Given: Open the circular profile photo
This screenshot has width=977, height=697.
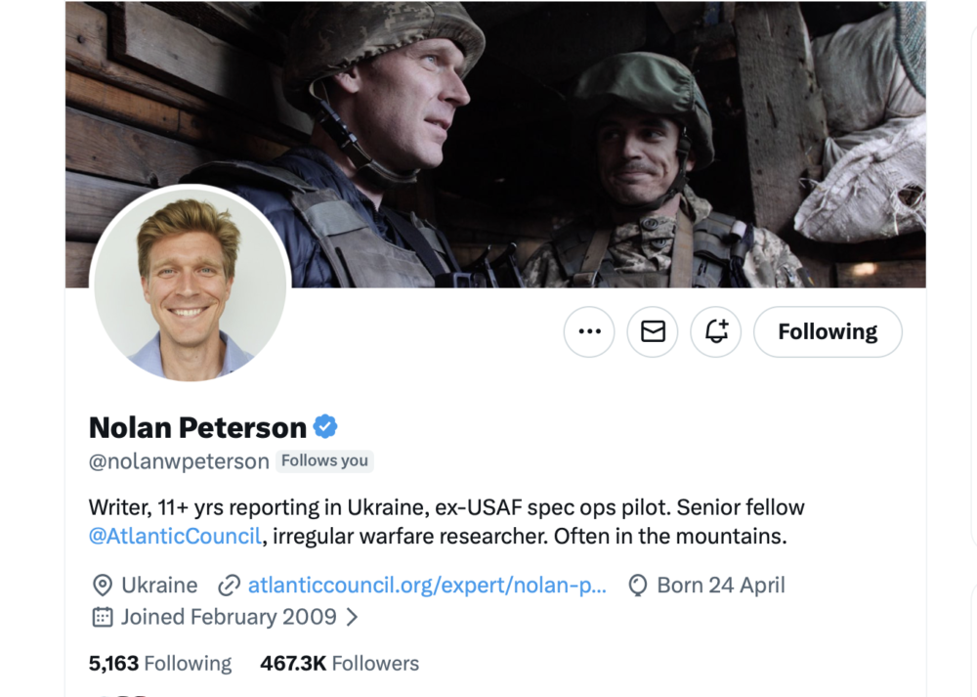Looking at the screenshot, I should tap(191, 285).
